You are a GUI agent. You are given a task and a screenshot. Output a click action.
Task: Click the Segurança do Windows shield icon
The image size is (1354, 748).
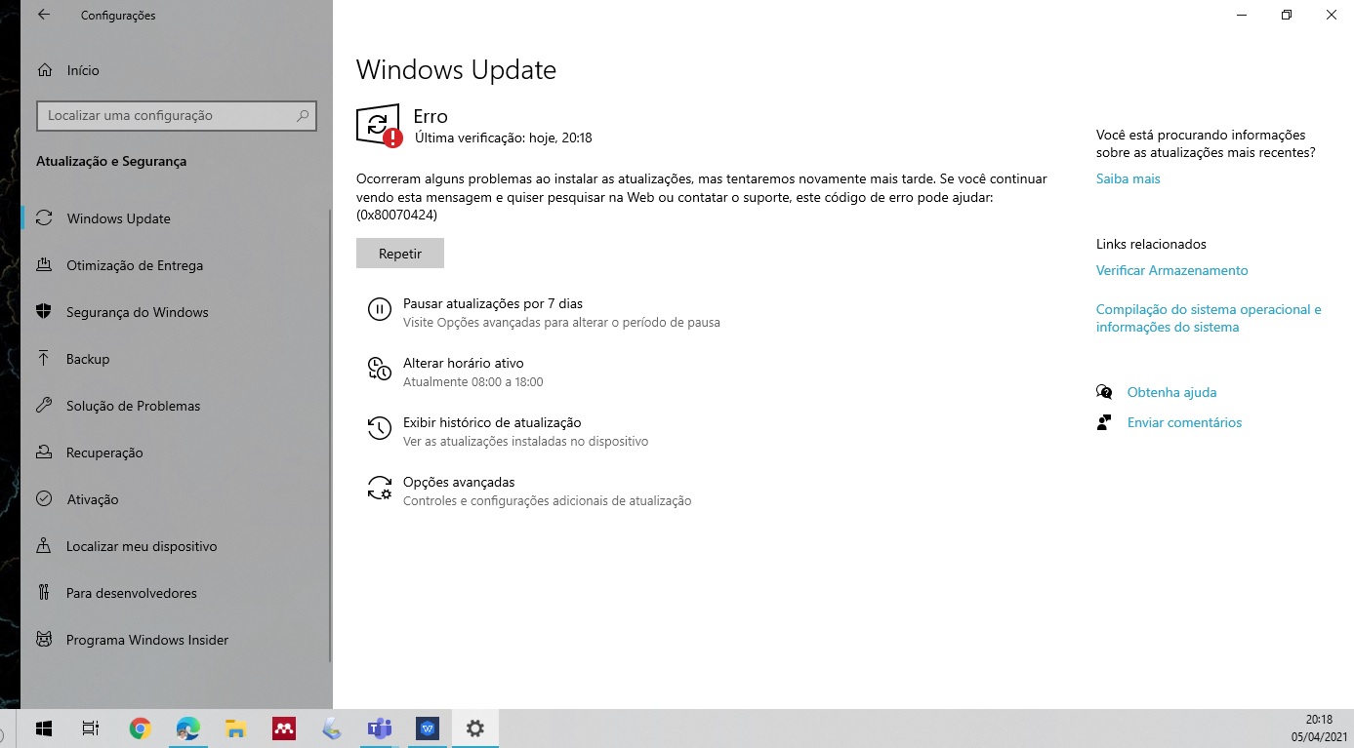(44, 312)
